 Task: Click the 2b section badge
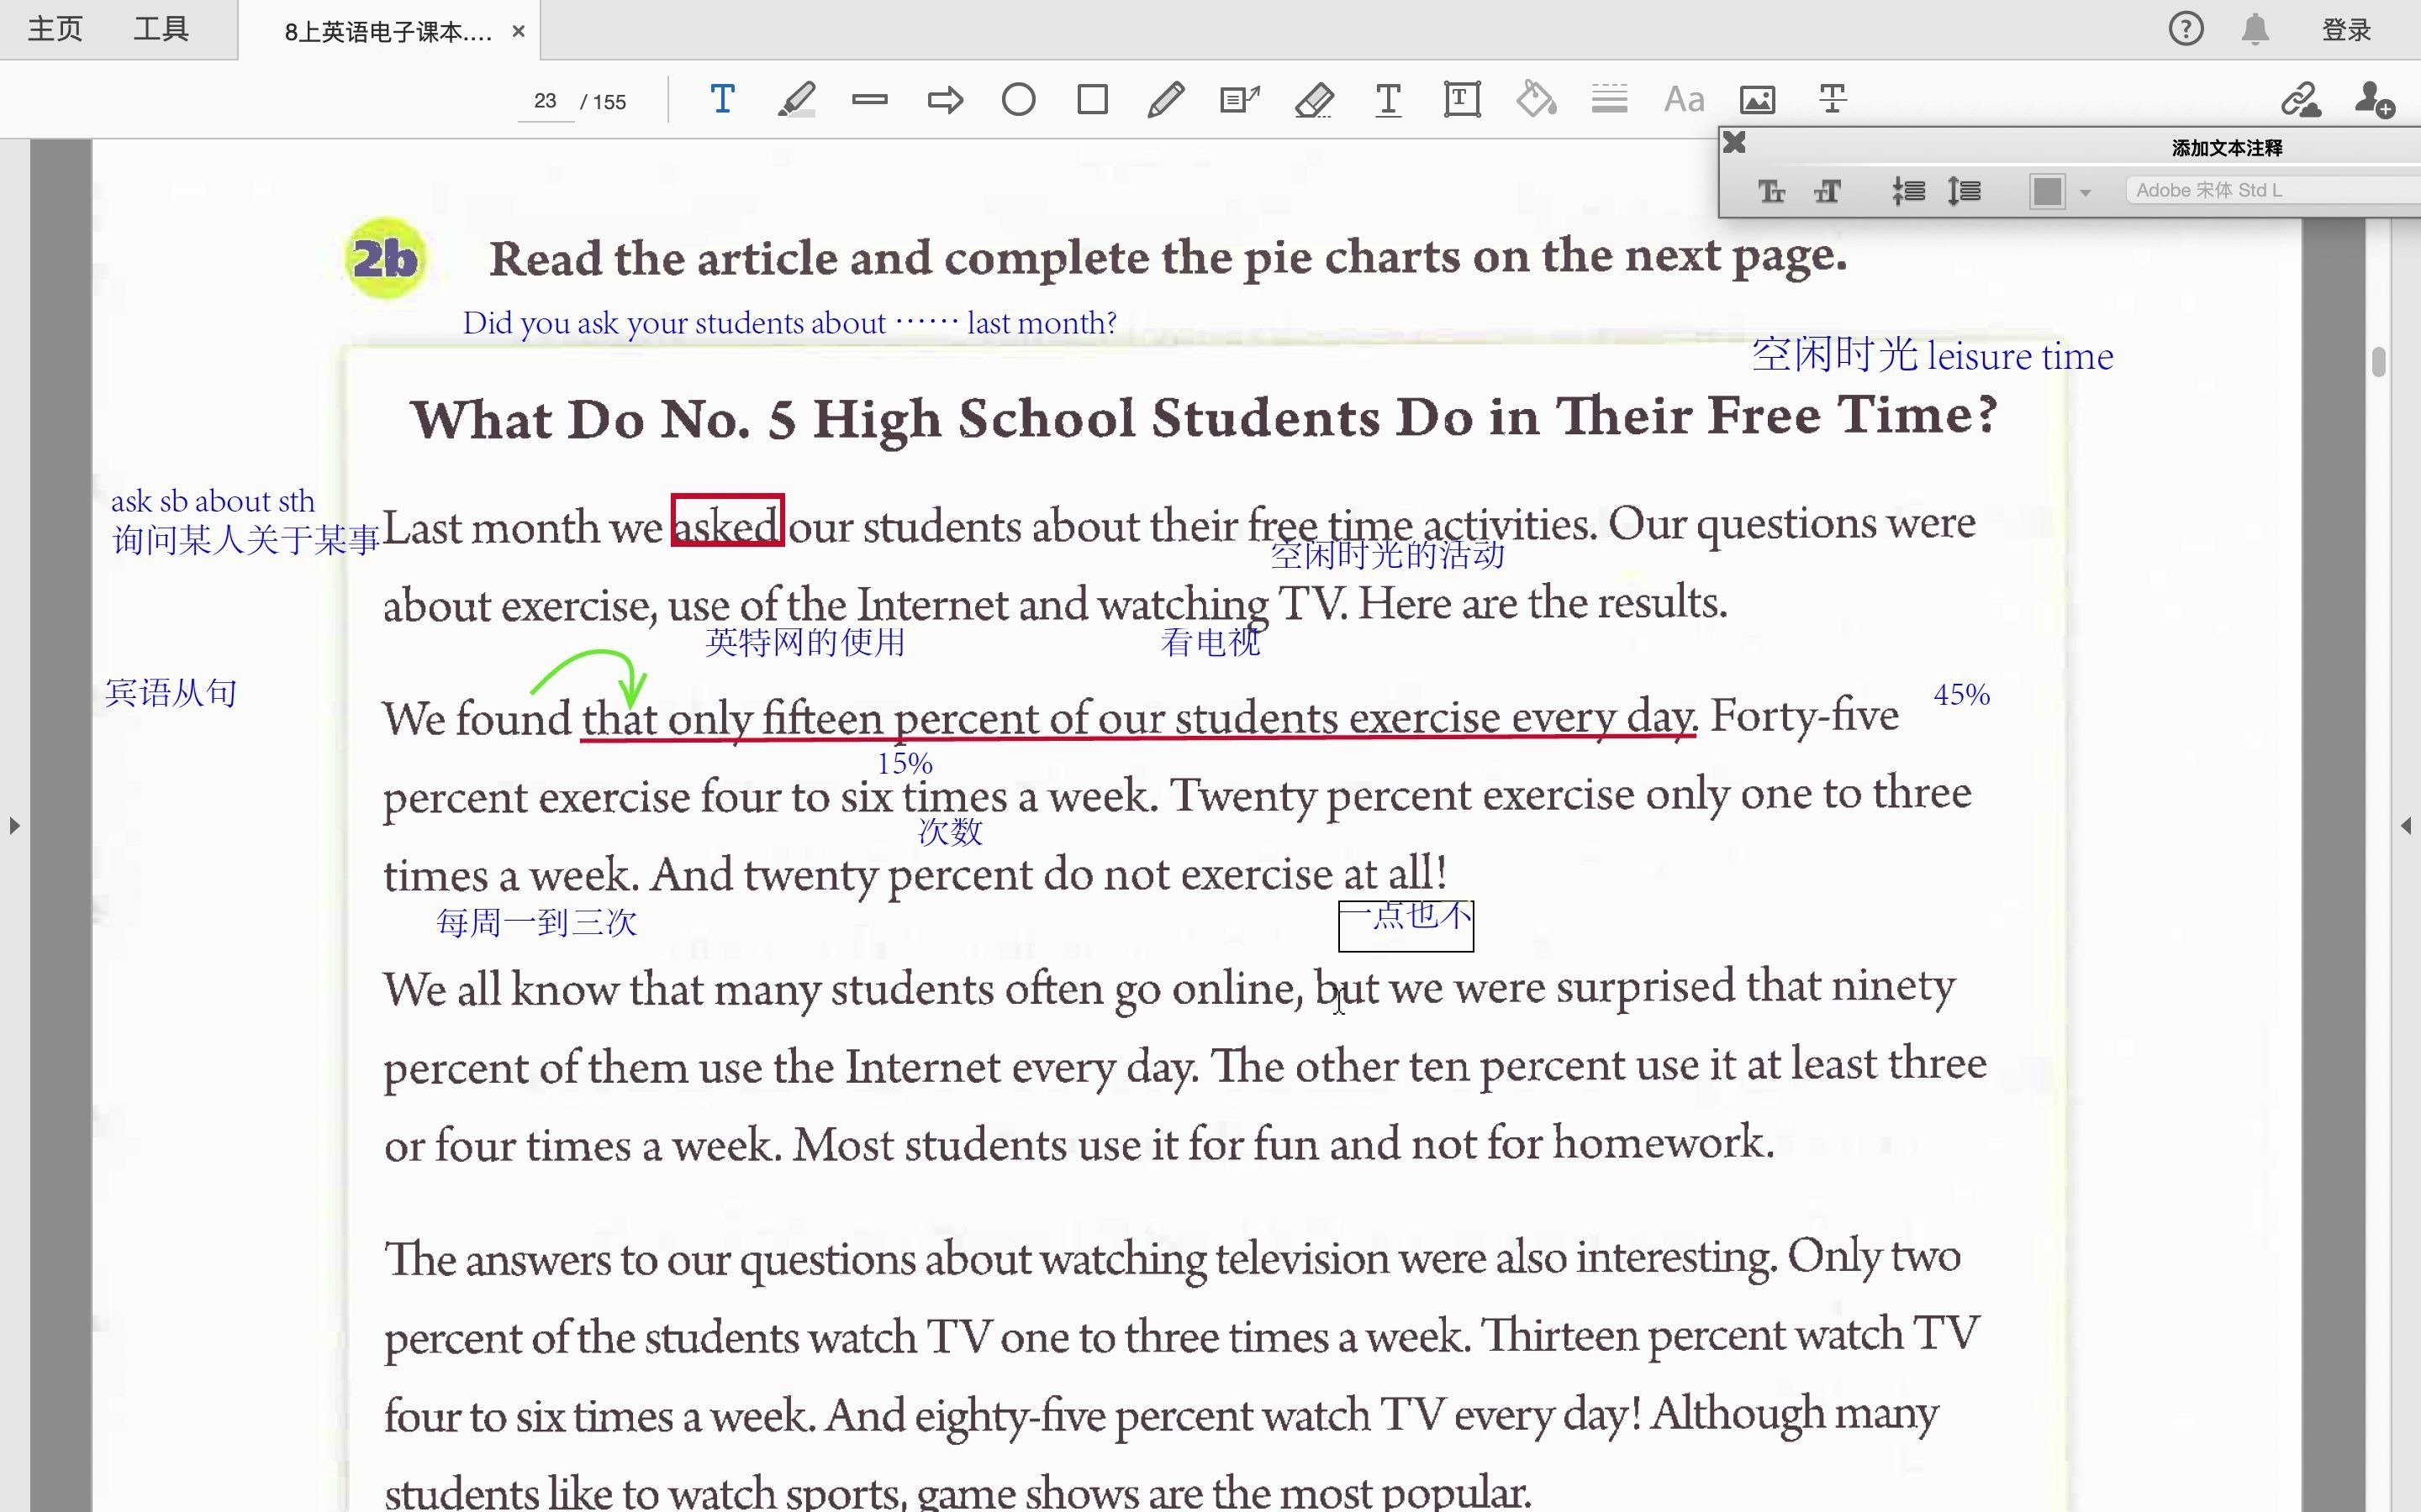tap(385, 259)
